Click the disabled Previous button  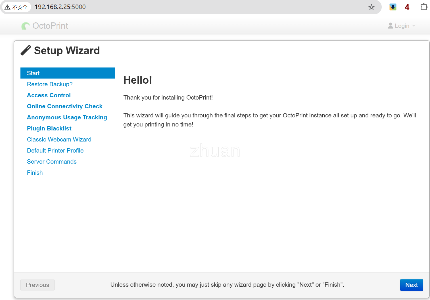[37, 285]
